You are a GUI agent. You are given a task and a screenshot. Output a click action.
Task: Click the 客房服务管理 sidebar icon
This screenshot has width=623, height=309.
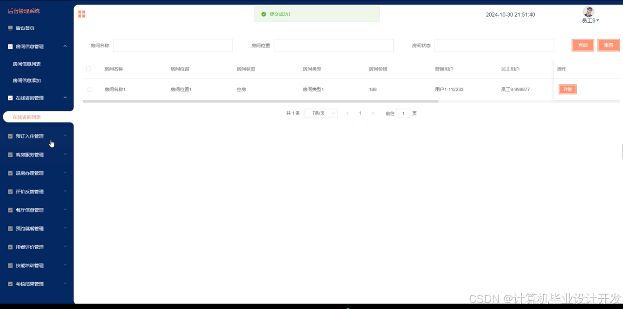click(10, 154)
